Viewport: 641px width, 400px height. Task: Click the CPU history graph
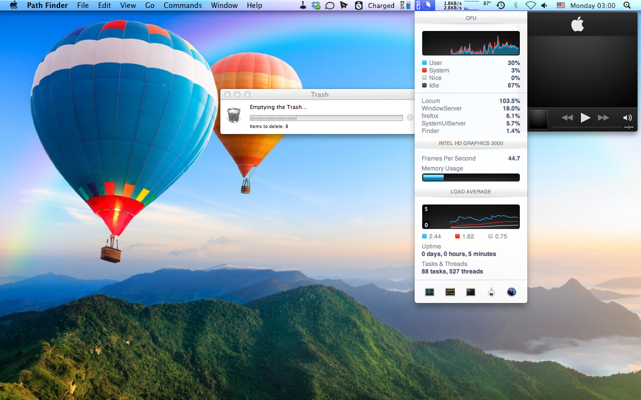click(x=471, y=43)
